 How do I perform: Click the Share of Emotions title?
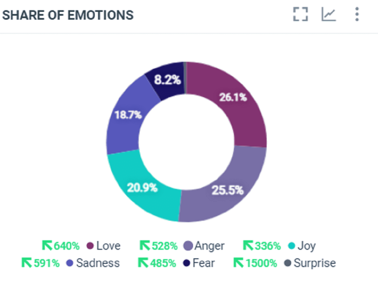pos(68,15)
